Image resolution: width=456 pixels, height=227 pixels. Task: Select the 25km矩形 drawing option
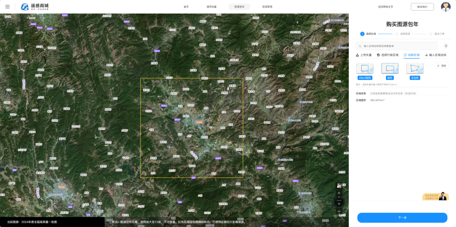click(365, 71)
